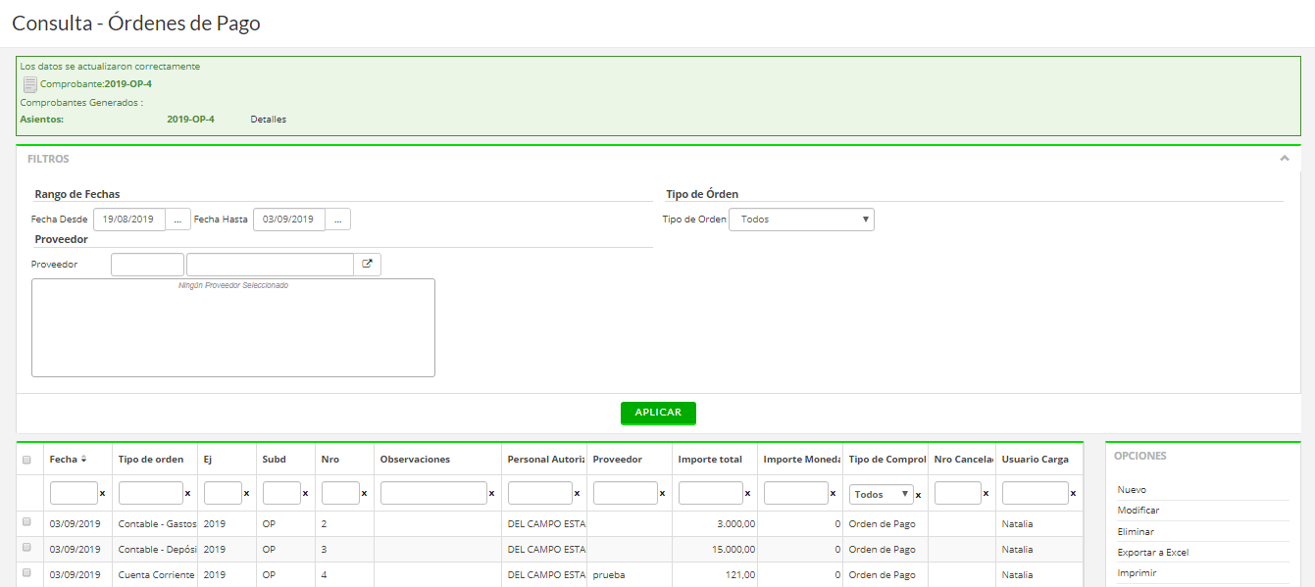Screen dimensions: 1315x587
Task: Clear the Importe Moneda filter x
Action: (x=833, y=494)
